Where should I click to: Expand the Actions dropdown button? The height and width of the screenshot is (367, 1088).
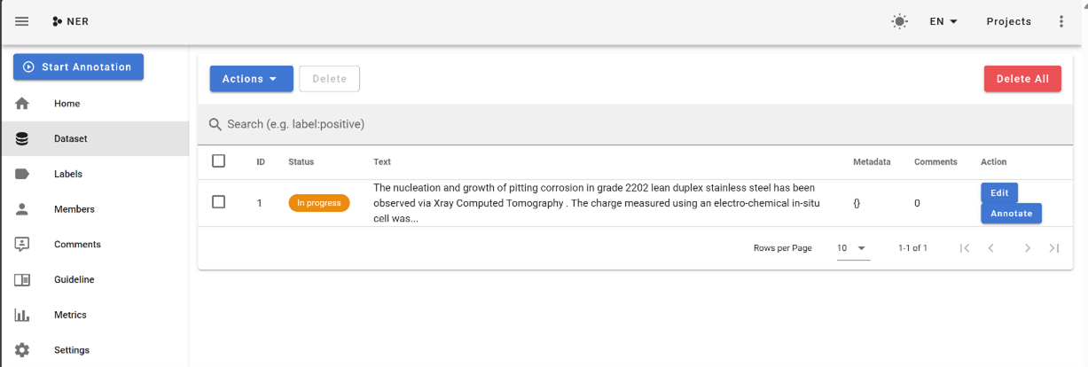250,79
